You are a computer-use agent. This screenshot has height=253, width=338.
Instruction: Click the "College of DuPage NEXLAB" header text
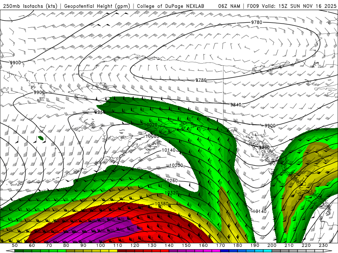coord(171,6)
